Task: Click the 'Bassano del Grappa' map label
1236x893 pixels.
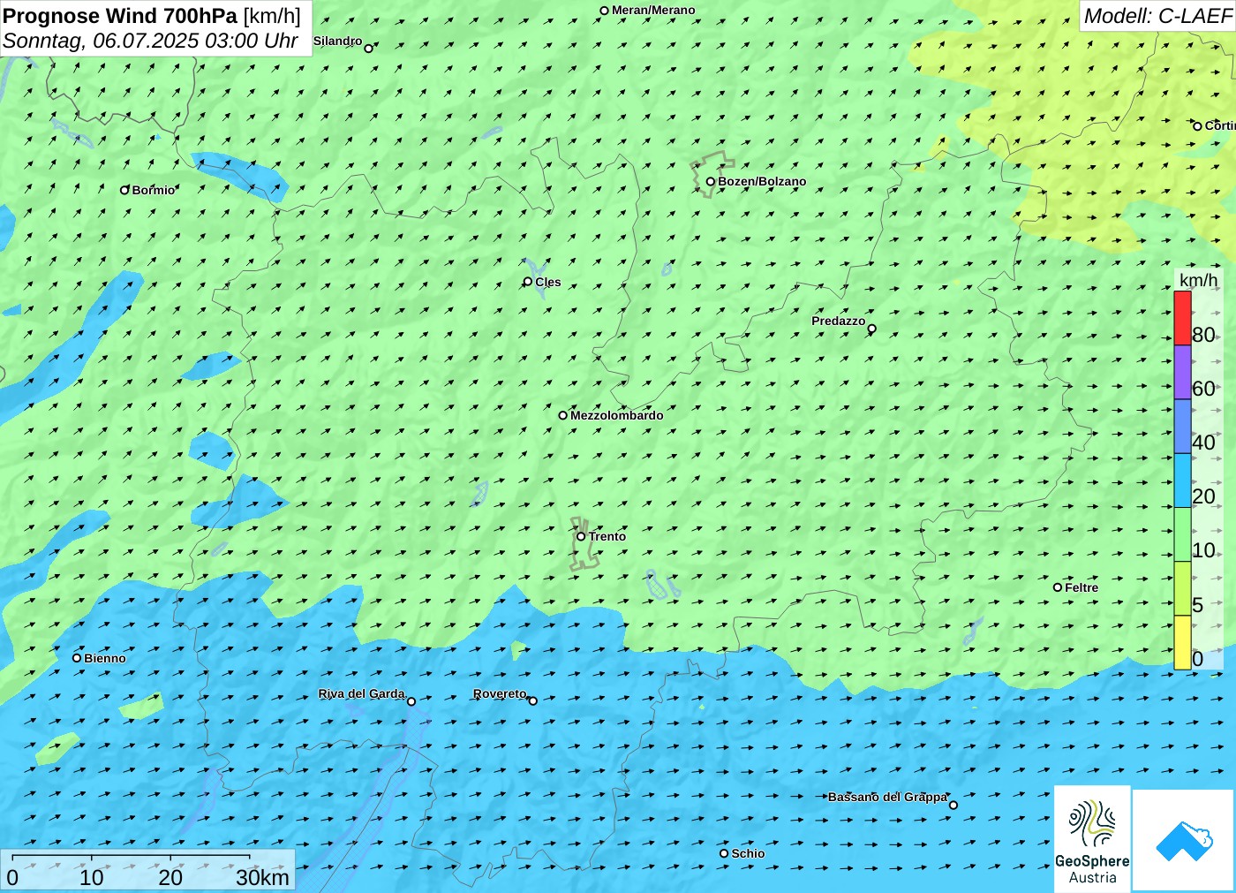Action: [887, 797]
